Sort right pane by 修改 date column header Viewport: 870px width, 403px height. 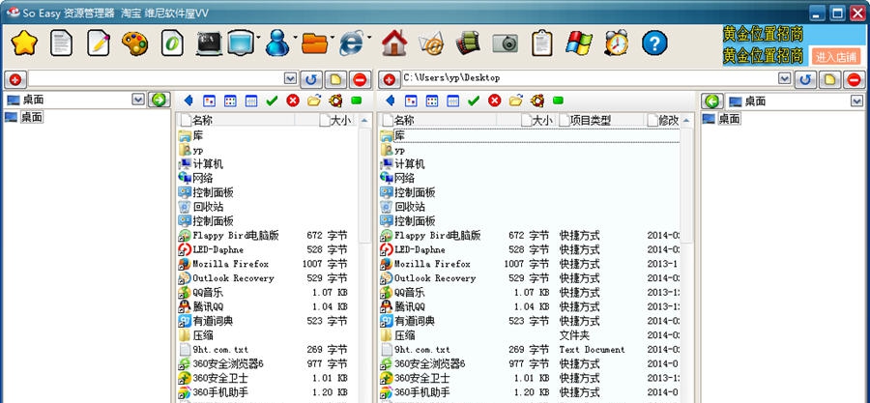tap(662, 120)
